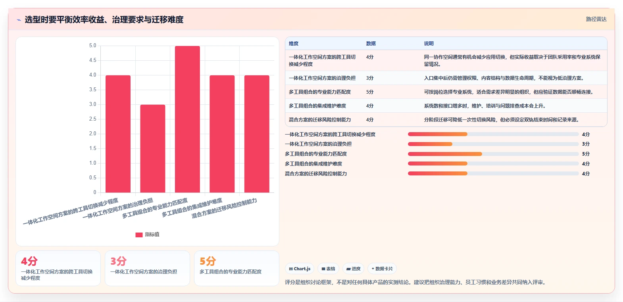Click description starting 入口集中后仍需管理权限
This screenshot has width=623, height=302.
[504, 78]
